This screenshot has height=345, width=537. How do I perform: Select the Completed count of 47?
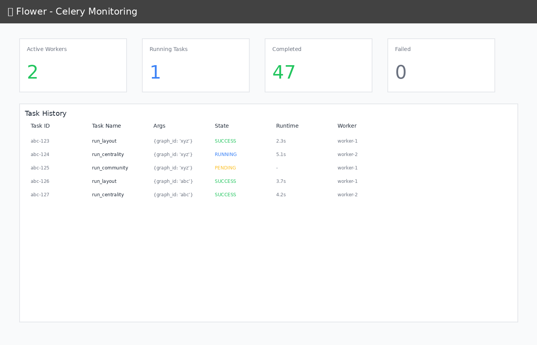click(284, 72)
